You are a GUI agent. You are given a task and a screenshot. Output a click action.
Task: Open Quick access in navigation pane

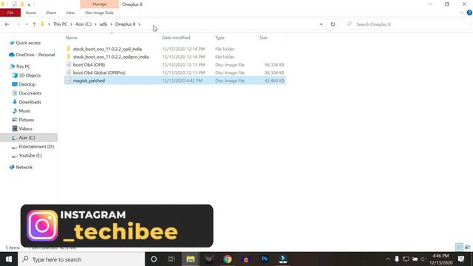click(28, 43)
